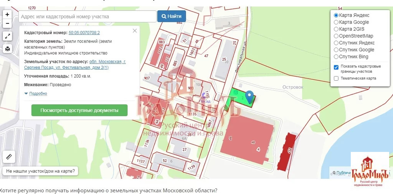The image size is (393, 194).
Task: Click parcel labeled 27 on map
Action: click(185, 150)
